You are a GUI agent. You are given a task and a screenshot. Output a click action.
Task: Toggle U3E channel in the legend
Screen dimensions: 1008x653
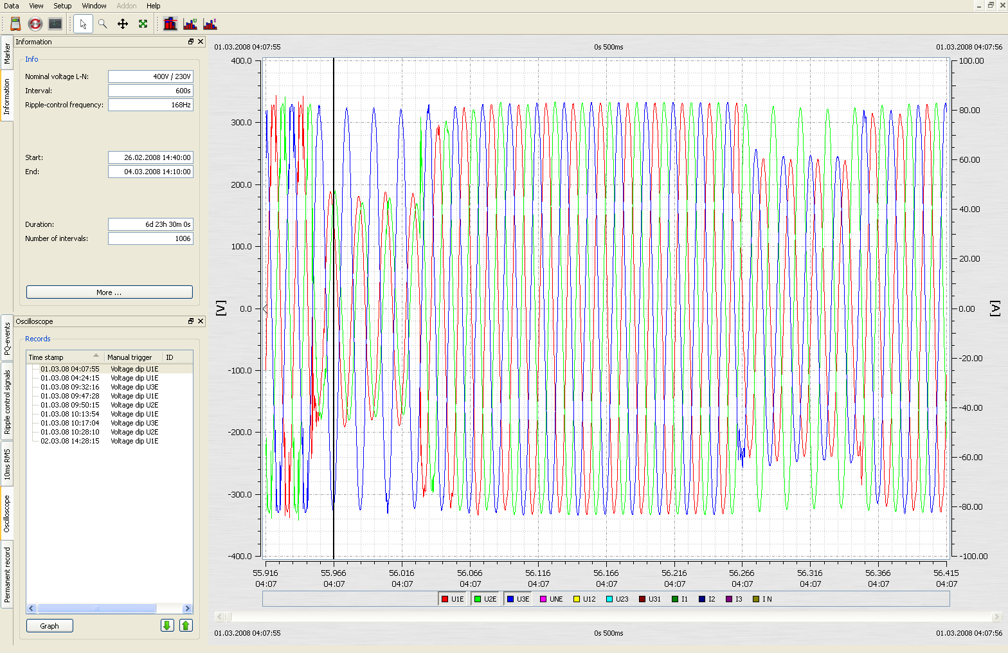pyautogui.click(x=518, y=599)
